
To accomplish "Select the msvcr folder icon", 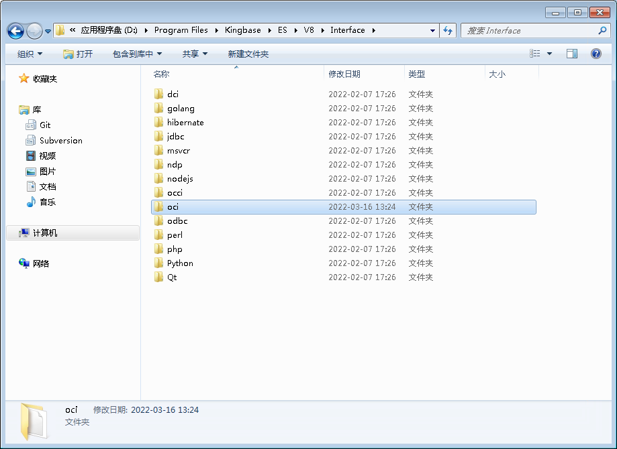I will [158, 151].
